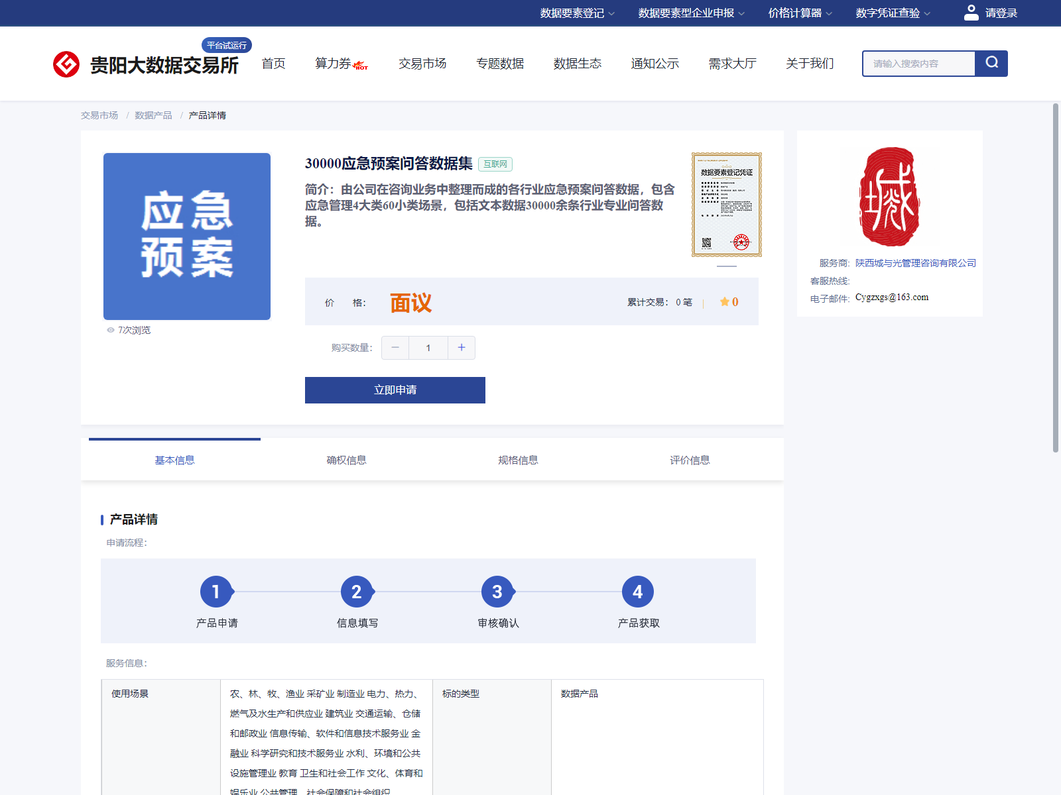The width and height of the screenshot is (1061, 795).
Task: Click step 3 circle 审核确认
Action: coord(497,592)
